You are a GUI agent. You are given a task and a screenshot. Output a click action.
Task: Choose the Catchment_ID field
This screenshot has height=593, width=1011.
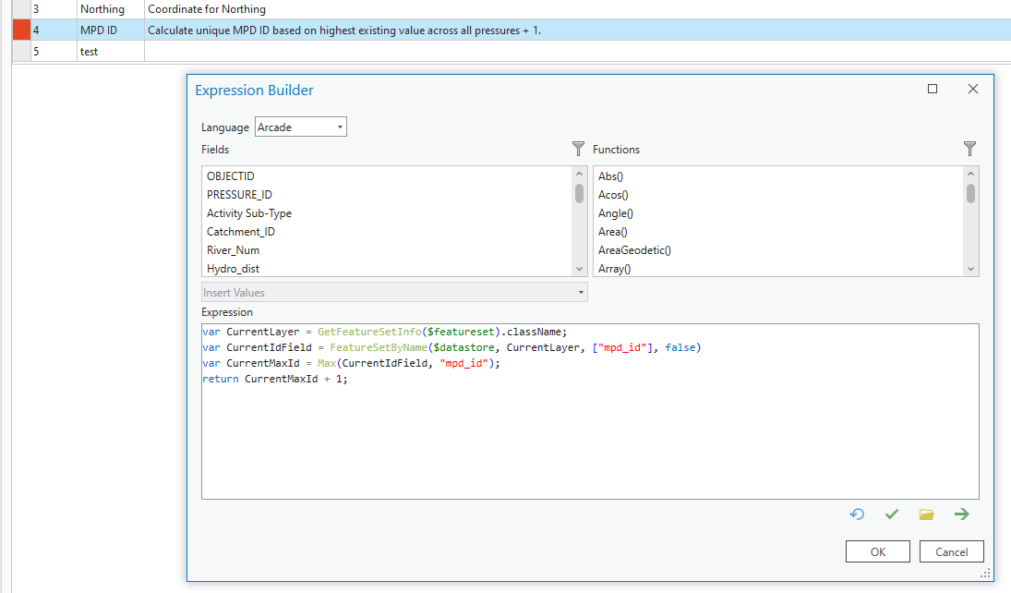(x=240, y=232)
